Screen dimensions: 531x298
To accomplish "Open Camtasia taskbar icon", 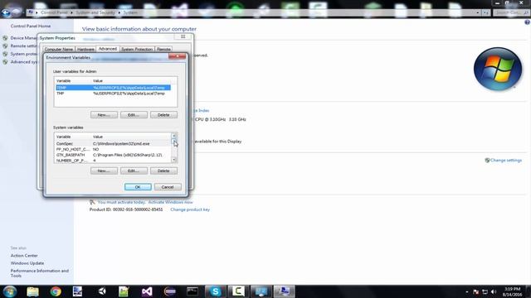I will tap(238, 291).
